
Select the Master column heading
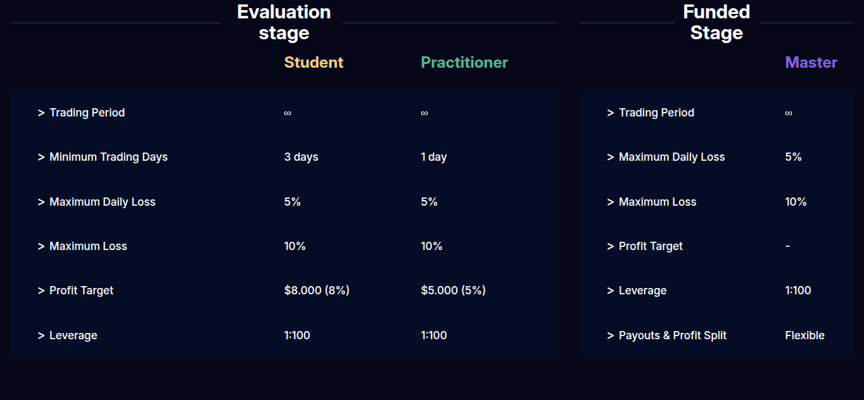pyautogui.click(x=811, y=63)
